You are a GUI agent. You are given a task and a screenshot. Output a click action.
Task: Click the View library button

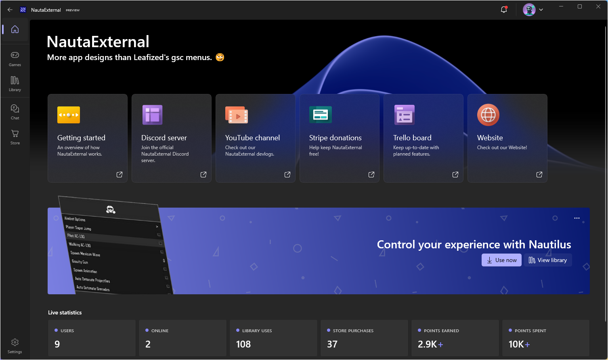pyautogui.click(x=548, y=260)
